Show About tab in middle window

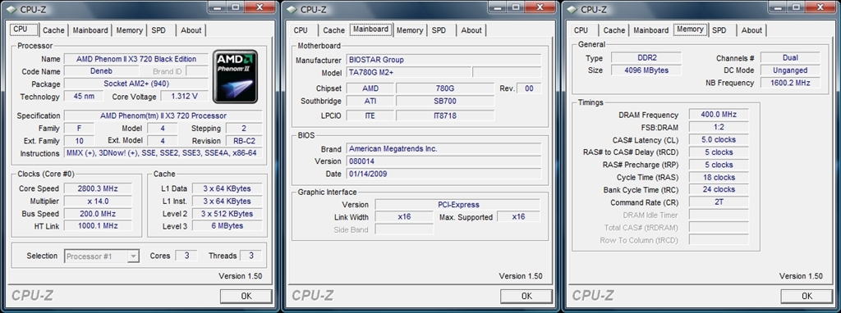[471, 30]
